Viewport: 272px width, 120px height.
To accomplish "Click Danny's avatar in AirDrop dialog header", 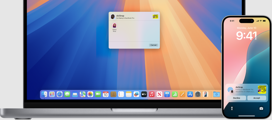I will tap(113, 17).
